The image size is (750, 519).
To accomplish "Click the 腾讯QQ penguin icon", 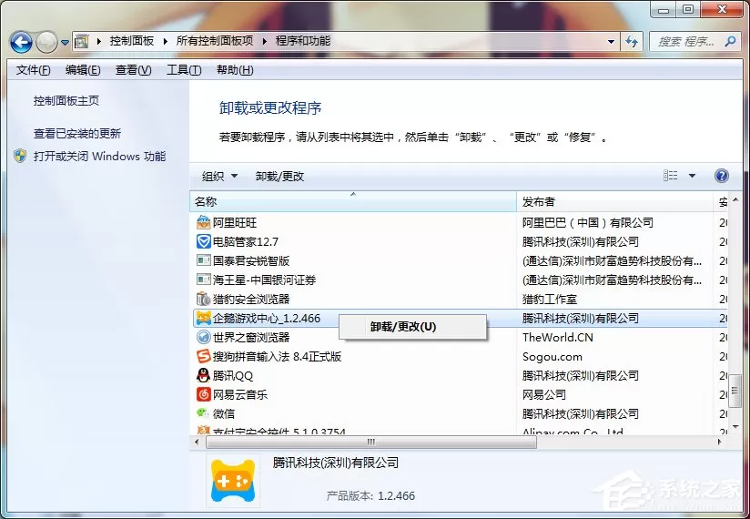I will (203, 375).
